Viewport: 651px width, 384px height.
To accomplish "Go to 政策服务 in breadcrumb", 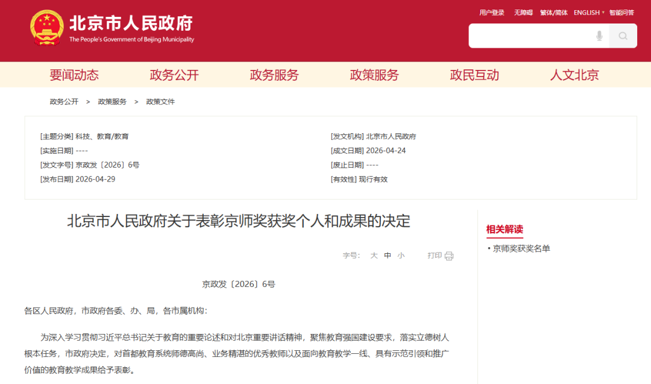I will tap(112, 102).
